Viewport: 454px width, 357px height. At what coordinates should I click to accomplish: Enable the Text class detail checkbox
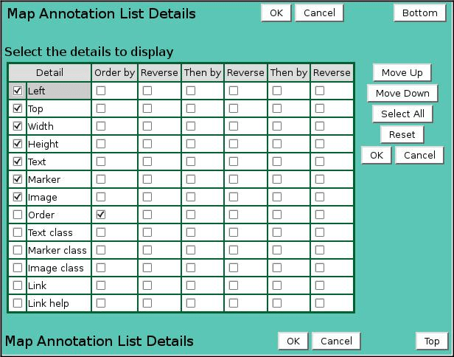tap(18, 232)
